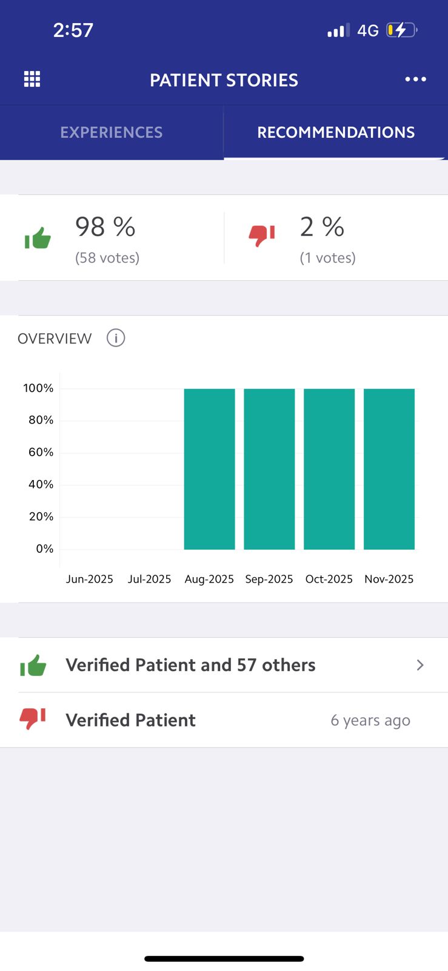Tap the Nov-2025 chart bar
The height and width of the screenshot is (971, 448).
pos(389,469)
